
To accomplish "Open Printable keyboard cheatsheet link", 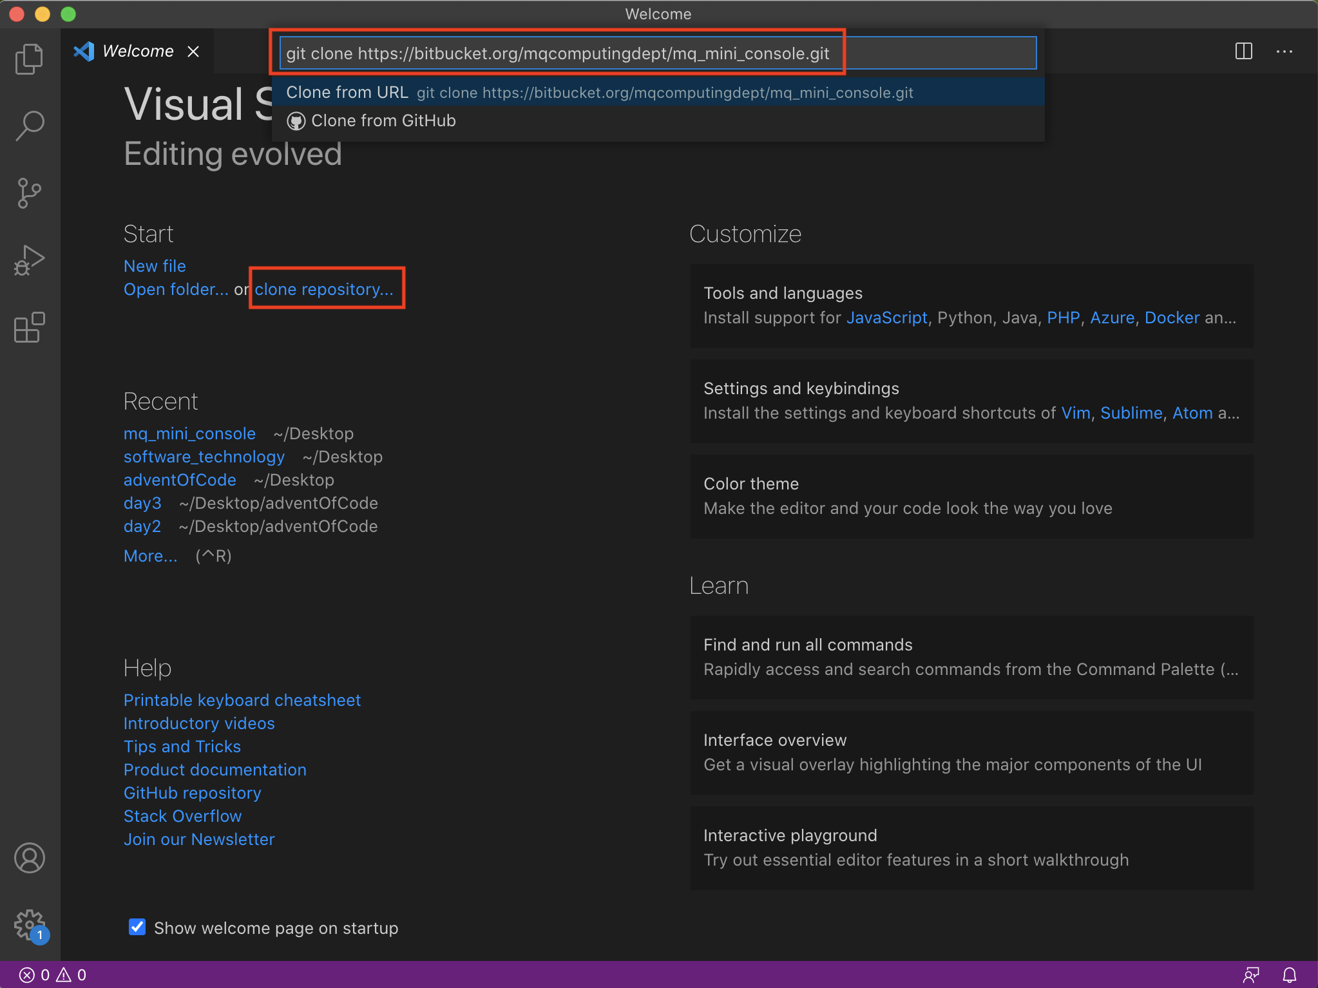I will click(x=242, y=700).
